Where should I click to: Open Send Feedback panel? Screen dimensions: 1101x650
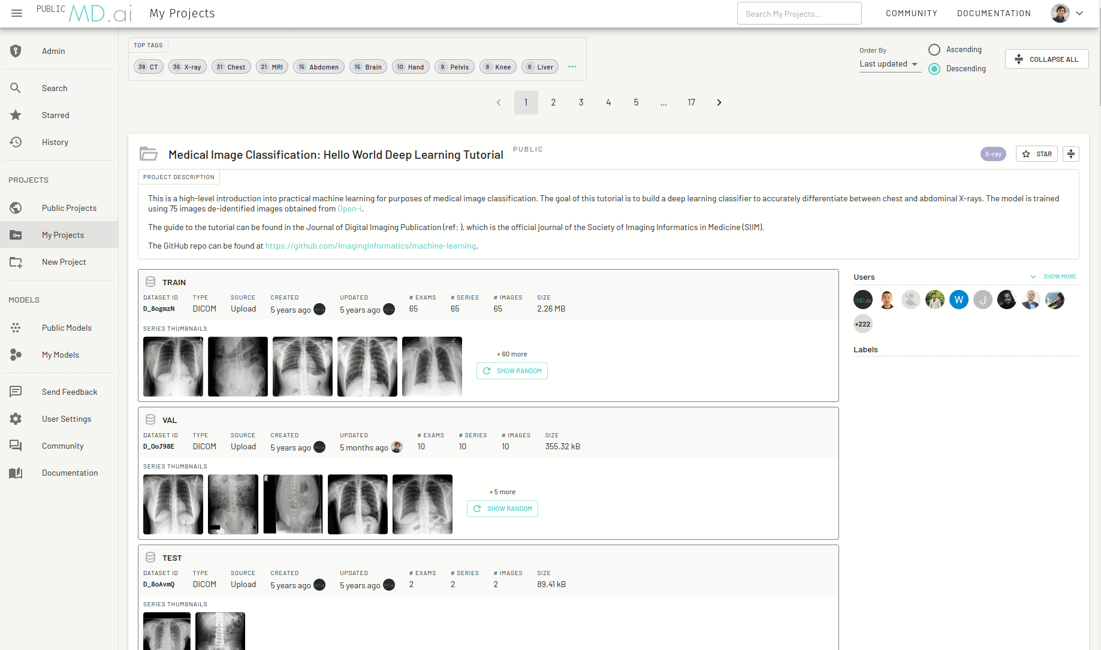(16, 391)
